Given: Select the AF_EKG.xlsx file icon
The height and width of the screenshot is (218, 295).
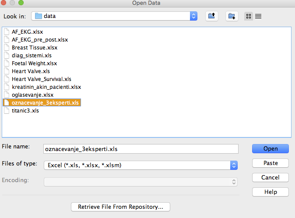Looking at the screenshot, I should [7, 32].
